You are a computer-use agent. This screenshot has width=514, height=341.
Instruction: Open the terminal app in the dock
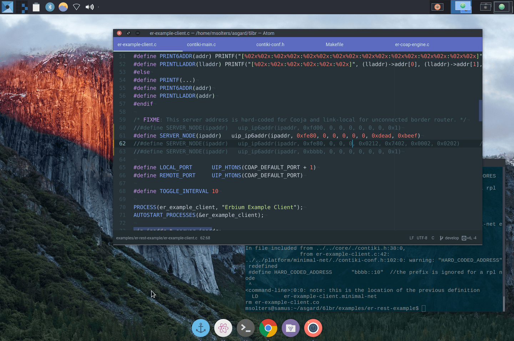click(x=246, y=328)
